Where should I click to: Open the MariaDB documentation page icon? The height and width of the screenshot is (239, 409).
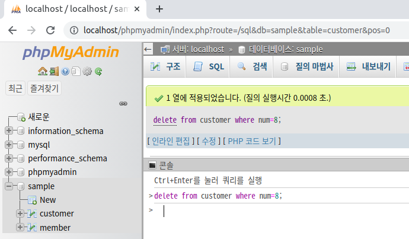point(76,71)
